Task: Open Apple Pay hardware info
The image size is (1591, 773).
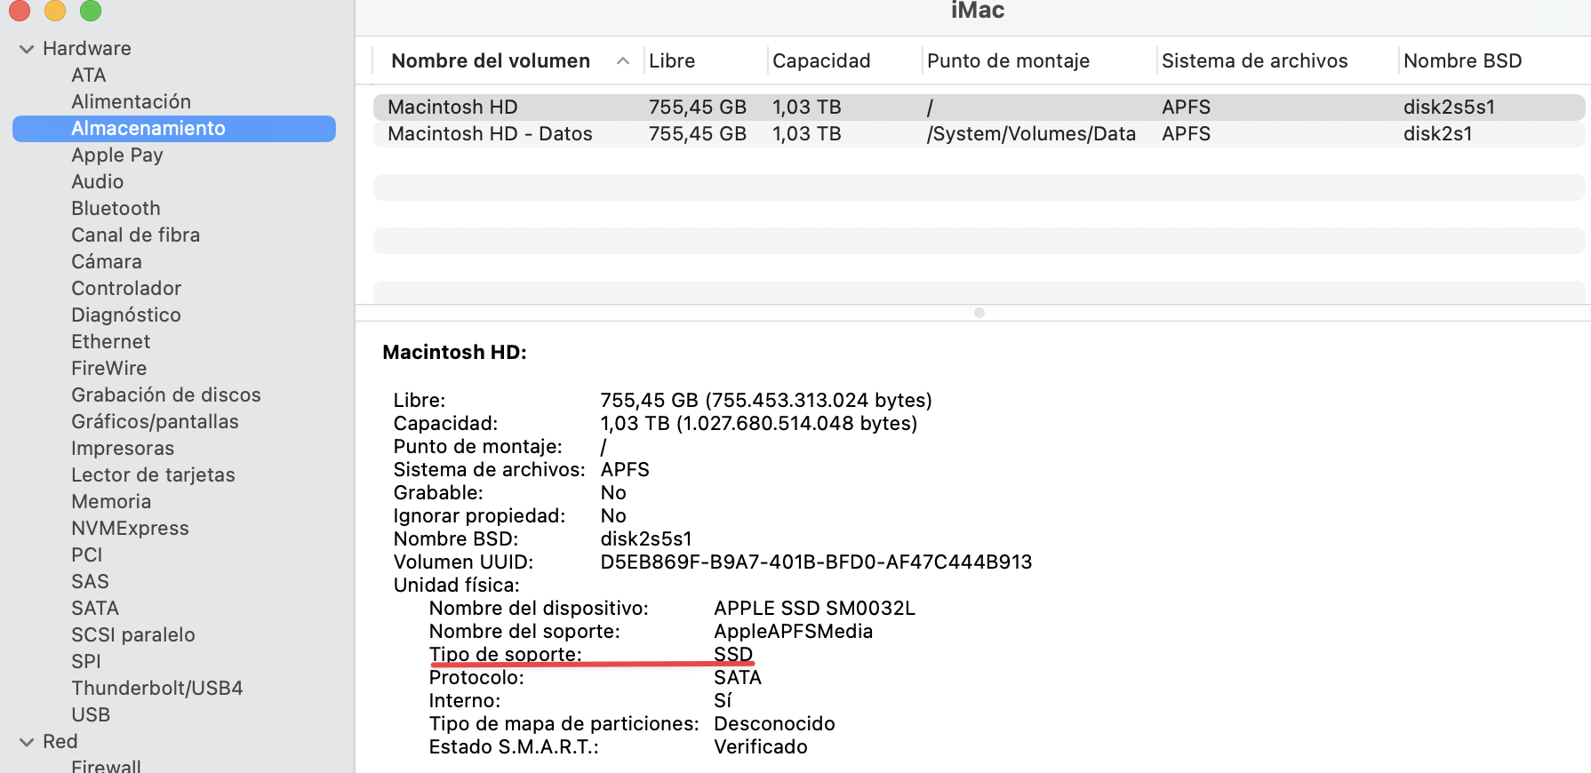Action: (117, 155)
